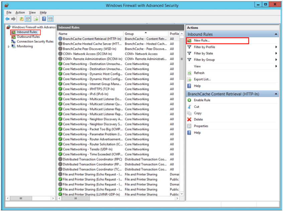Click Enable Rule action
The width and height of the screenshot is (283, 211).
202,100
